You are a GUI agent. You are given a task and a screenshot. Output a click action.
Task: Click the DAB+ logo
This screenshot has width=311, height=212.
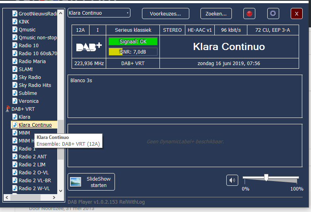[x=89, y=47]
